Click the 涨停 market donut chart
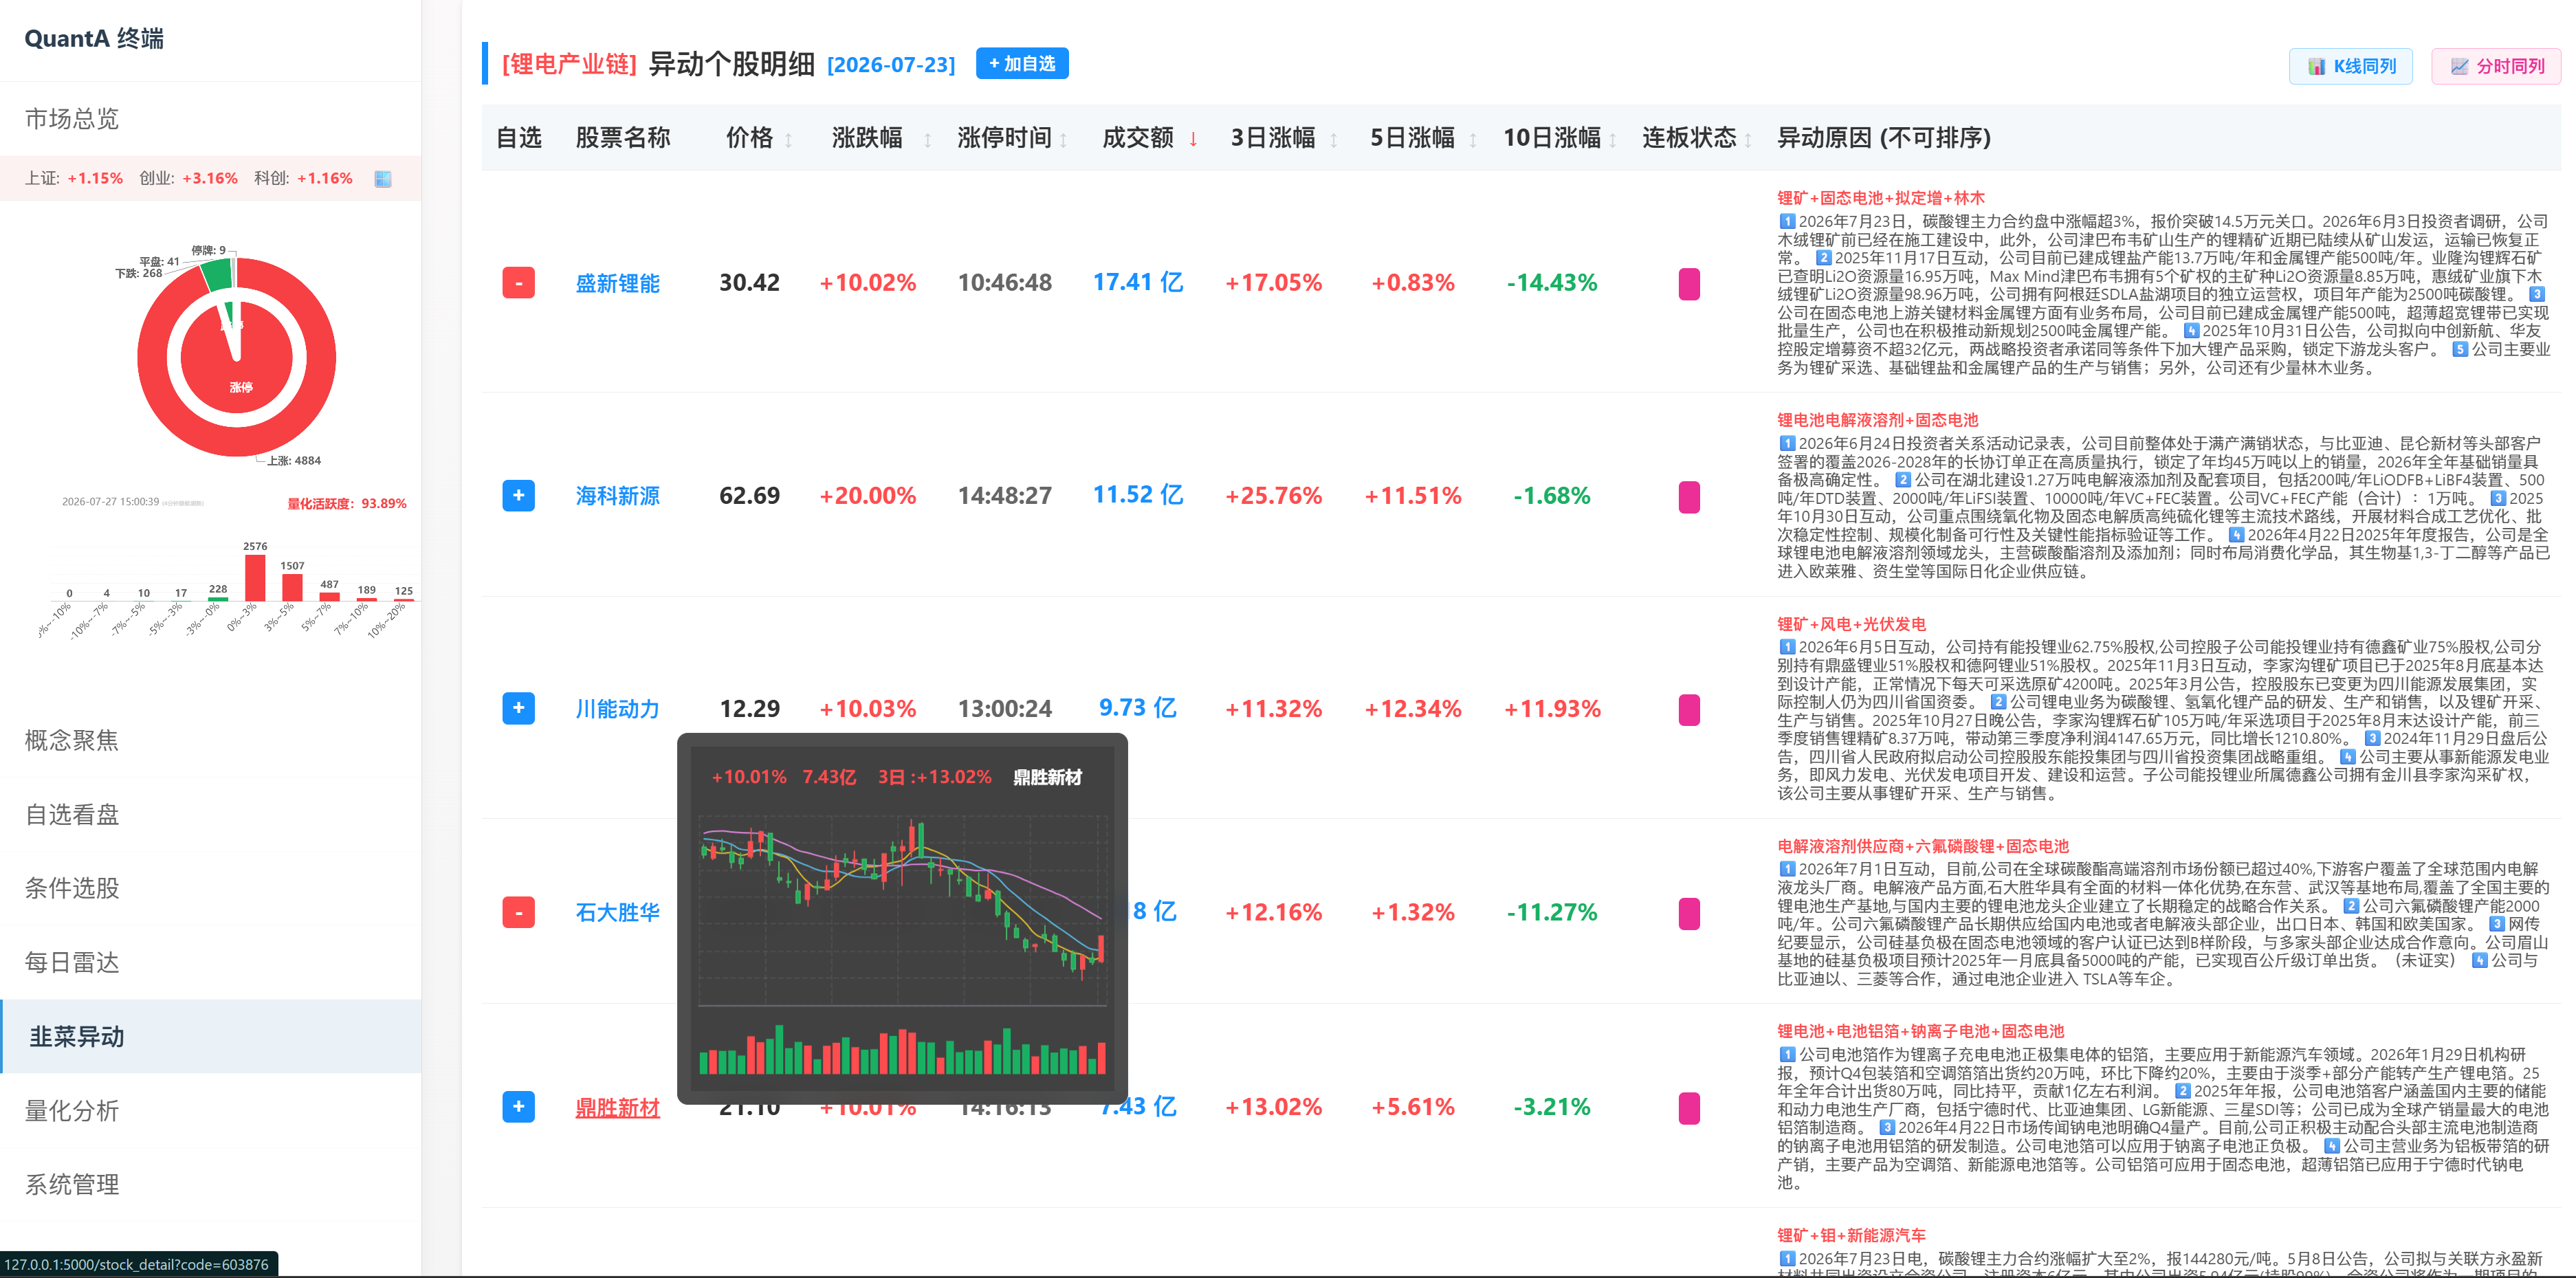The width and height of the screenshot is (2576, 1278). [x=236, y=357]
